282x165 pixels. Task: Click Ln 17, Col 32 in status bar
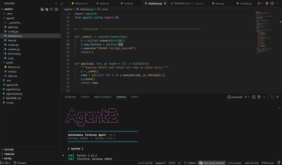coord(145,163)
